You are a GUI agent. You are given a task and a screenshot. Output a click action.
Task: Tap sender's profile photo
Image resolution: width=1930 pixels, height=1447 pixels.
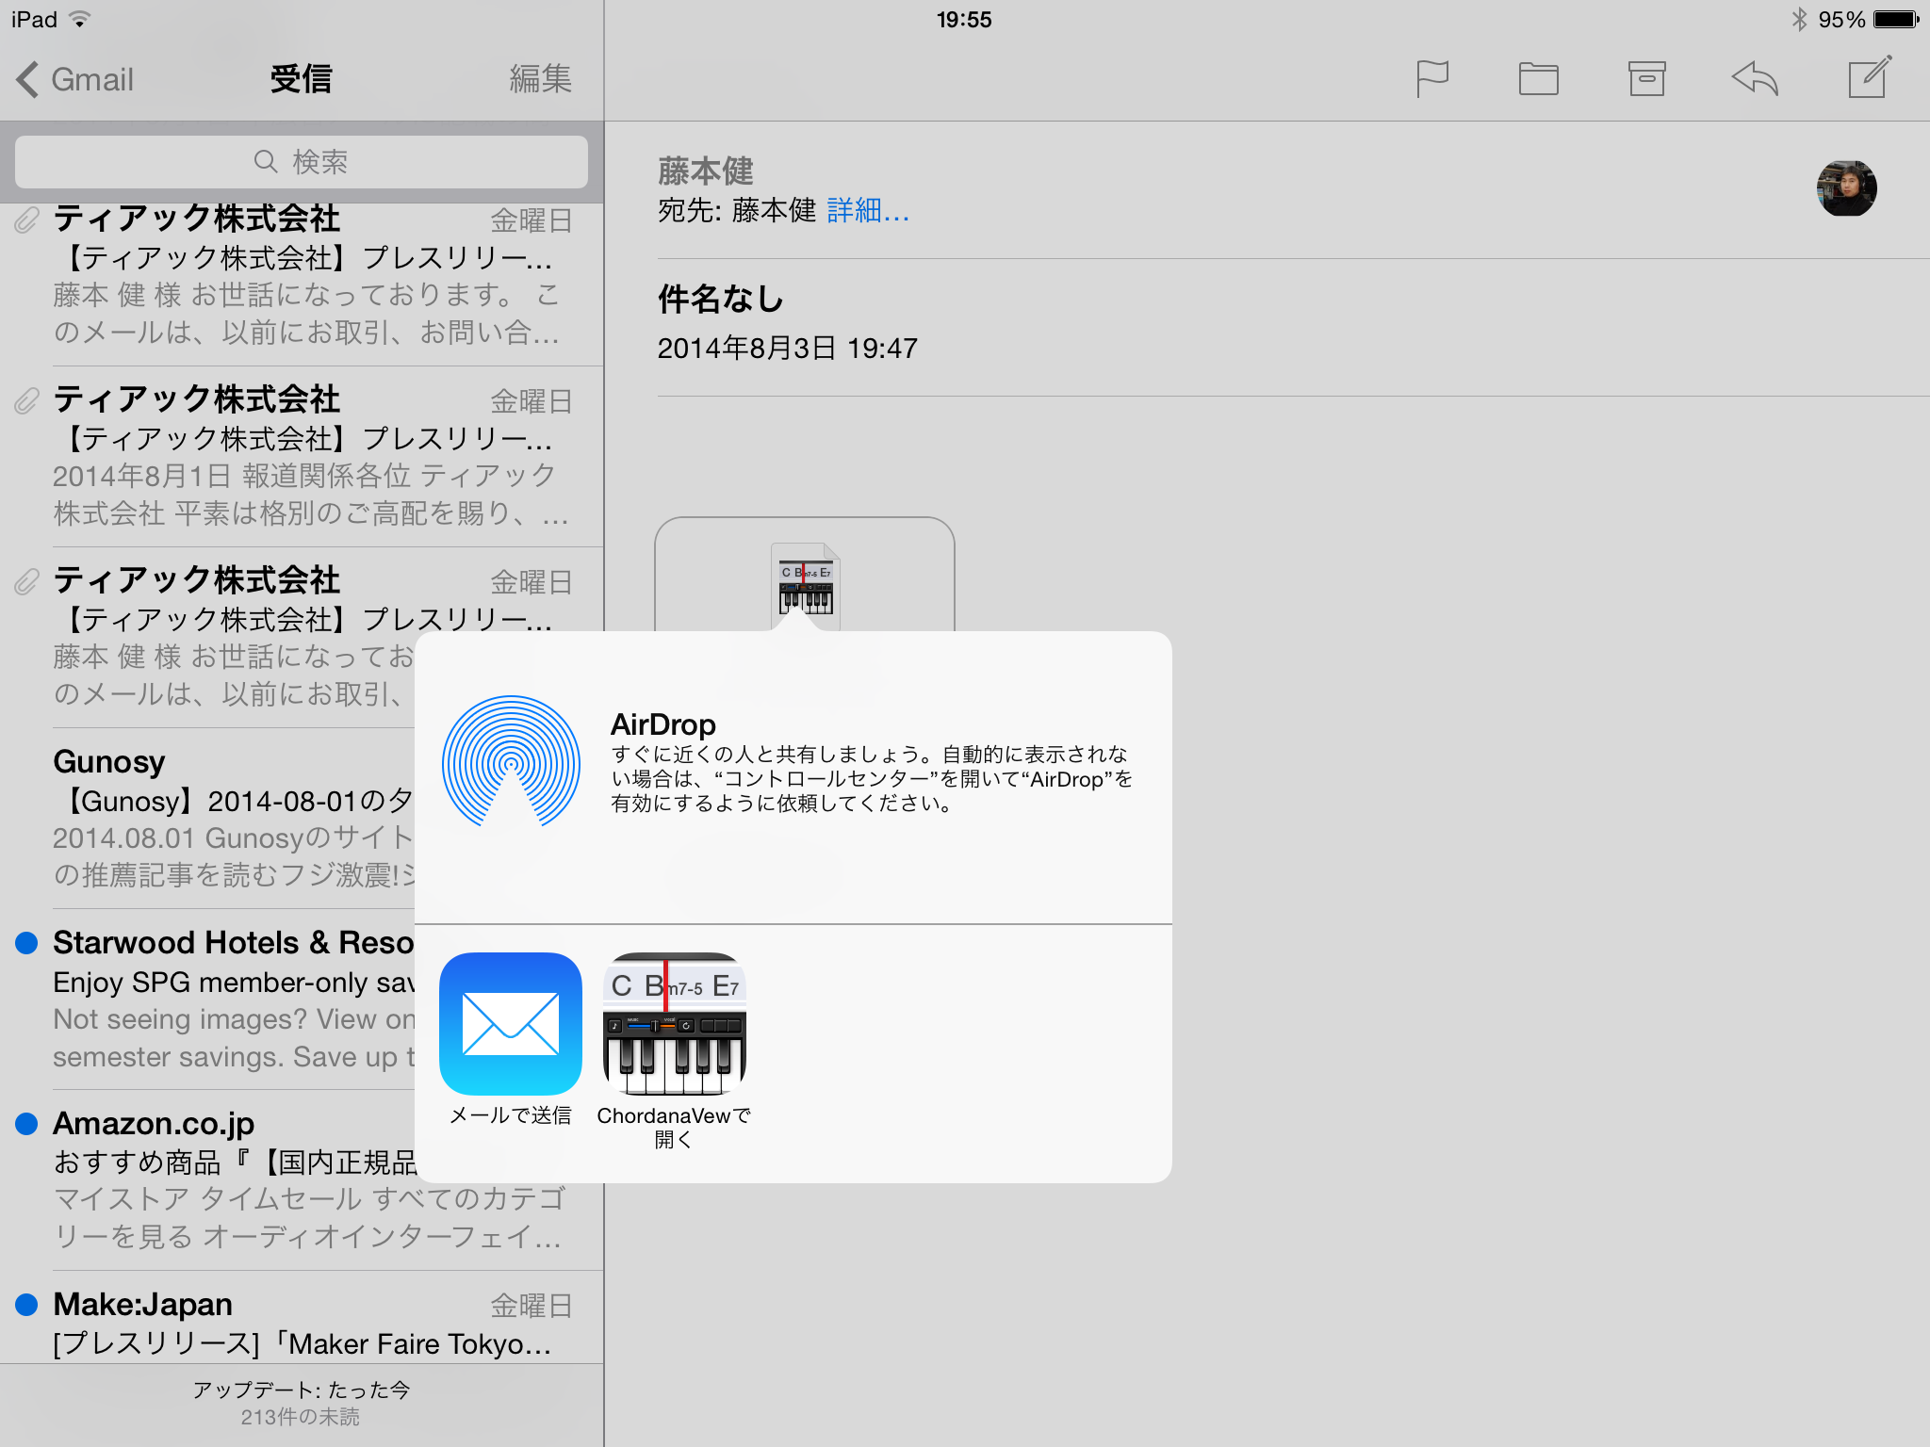(1846, 188)
